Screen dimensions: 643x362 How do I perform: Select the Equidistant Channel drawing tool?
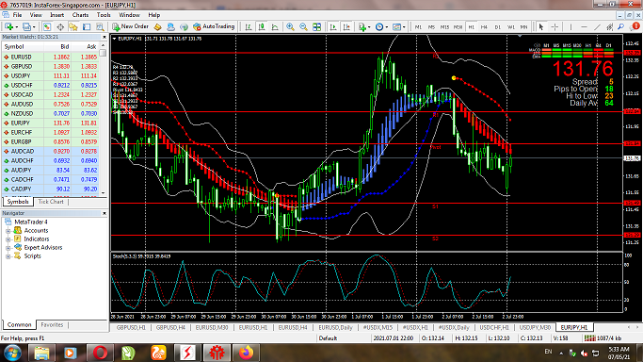(x=610, y=26)
